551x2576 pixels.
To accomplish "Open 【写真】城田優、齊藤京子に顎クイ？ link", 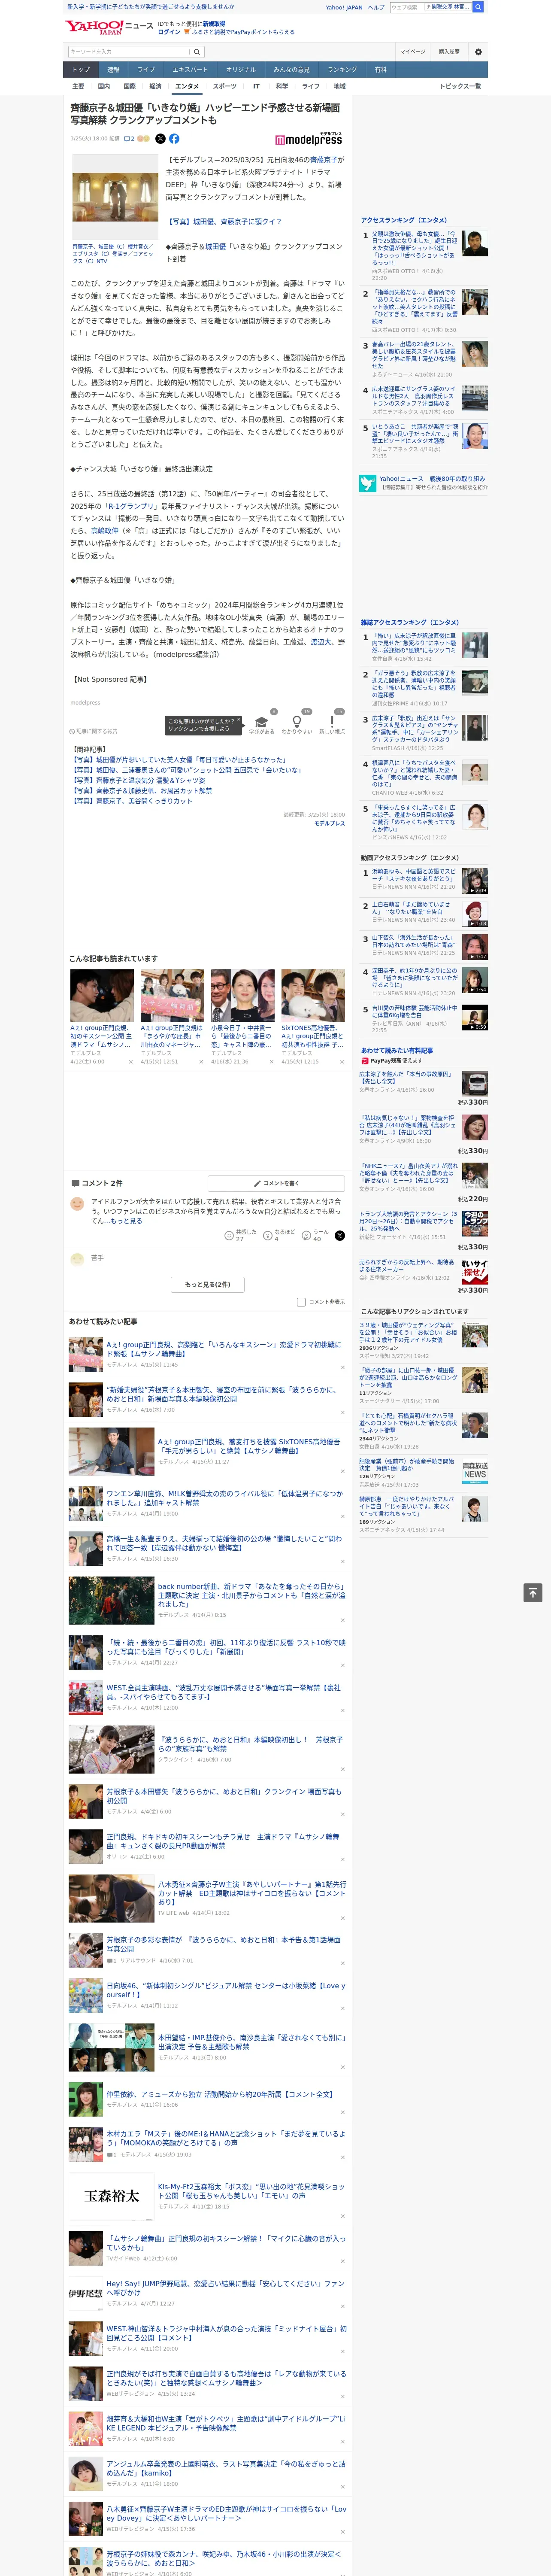I will [x=224, y=222].
